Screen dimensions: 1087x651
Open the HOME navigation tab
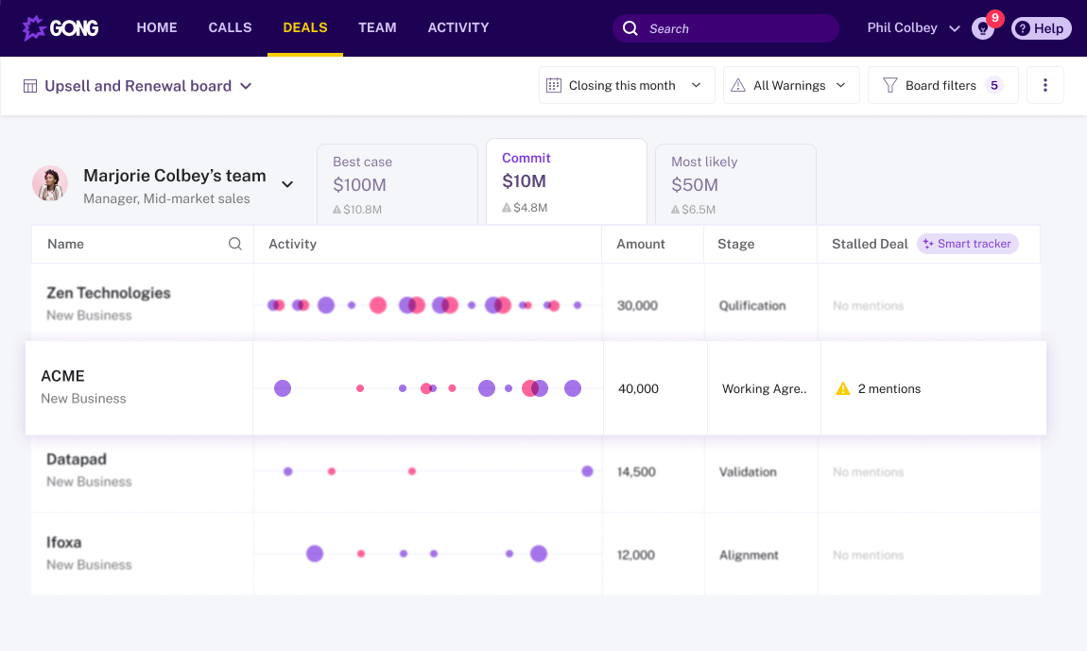coord(157,27)
